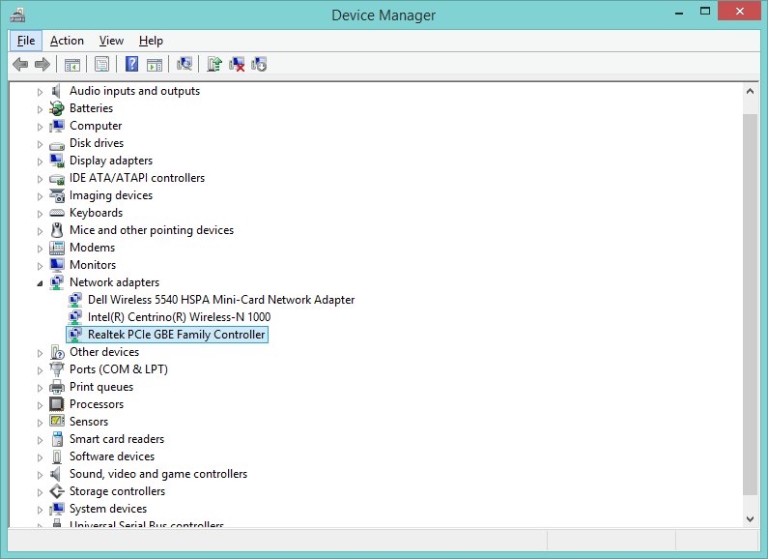Select the Other devices label
The width and height of the screenshot is (768, 559).
(x=104, y=352)
